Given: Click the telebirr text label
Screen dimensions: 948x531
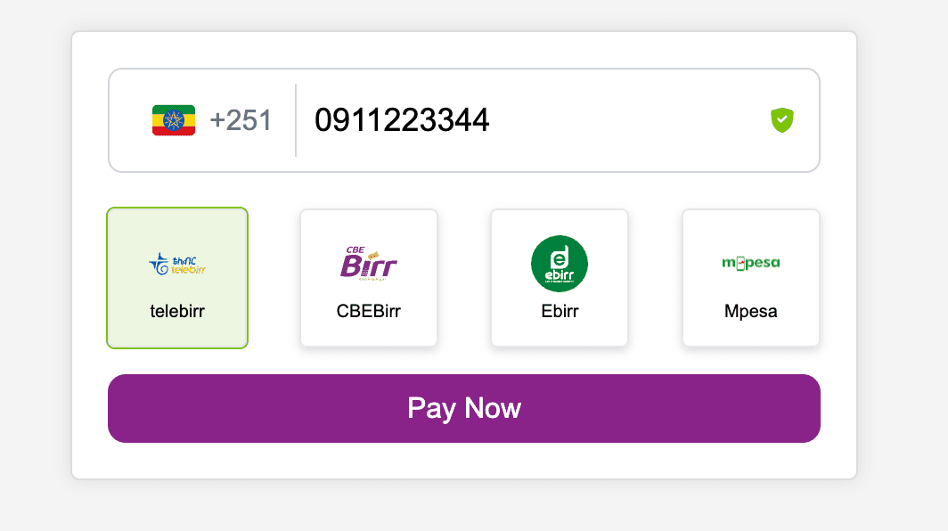Looking at the screenshot, I should (177, 311).
